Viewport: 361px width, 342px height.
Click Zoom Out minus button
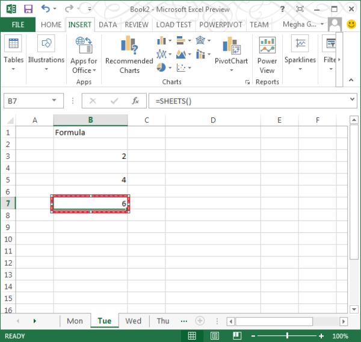pyautogui.click(x=253, y=336)
